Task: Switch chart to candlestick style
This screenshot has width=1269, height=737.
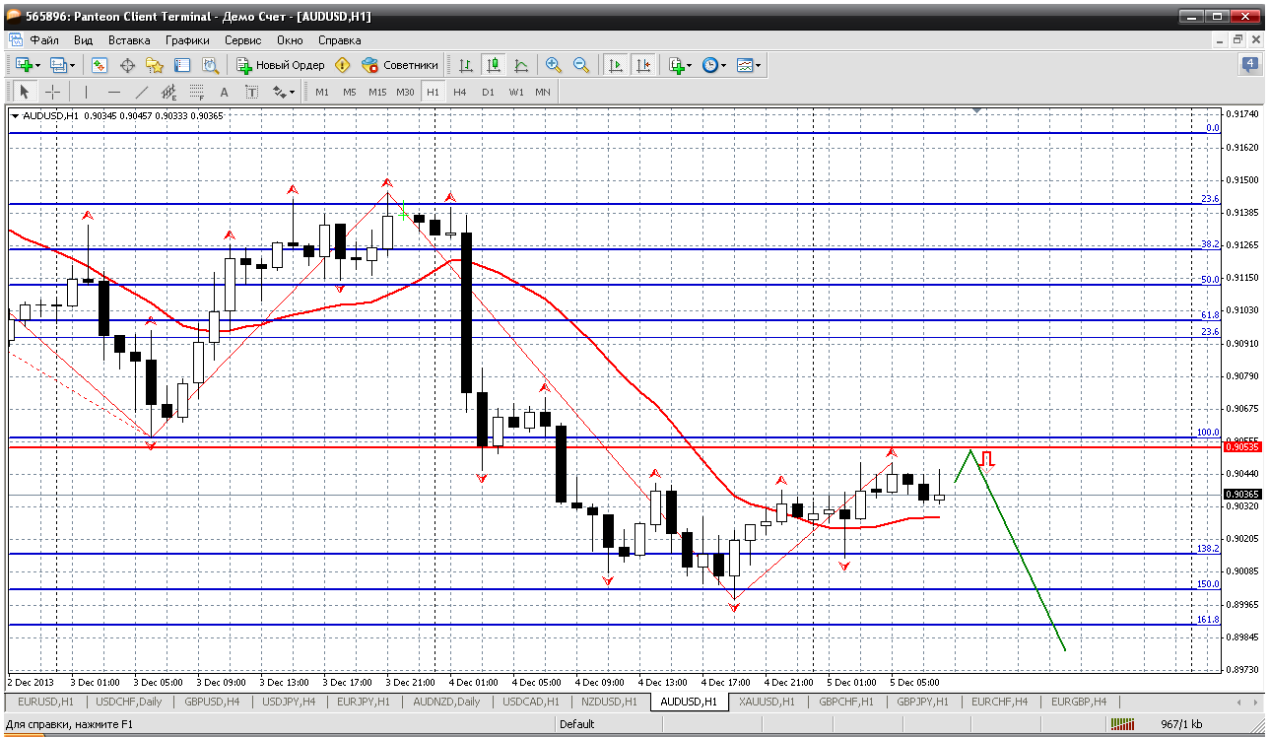Action: coord(494,65)
